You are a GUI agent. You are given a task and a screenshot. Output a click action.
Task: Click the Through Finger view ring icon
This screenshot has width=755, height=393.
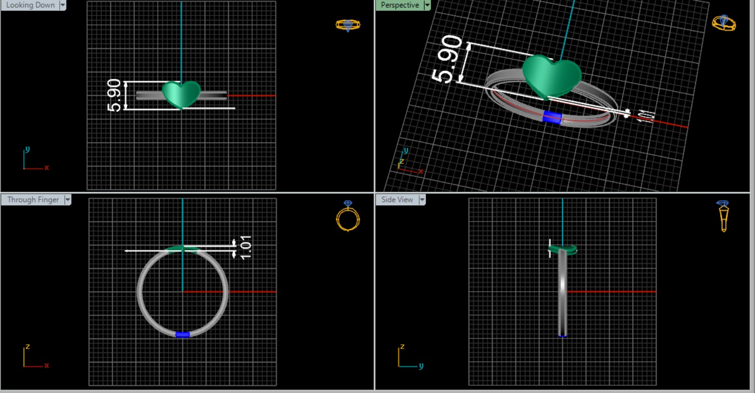click(348, 216)
